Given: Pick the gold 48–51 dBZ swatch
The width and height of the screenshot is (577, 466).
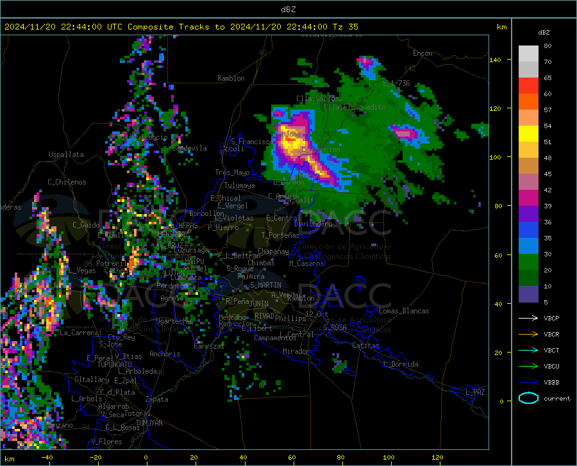Looking at the screenshot, I should (x=528, y=150).
